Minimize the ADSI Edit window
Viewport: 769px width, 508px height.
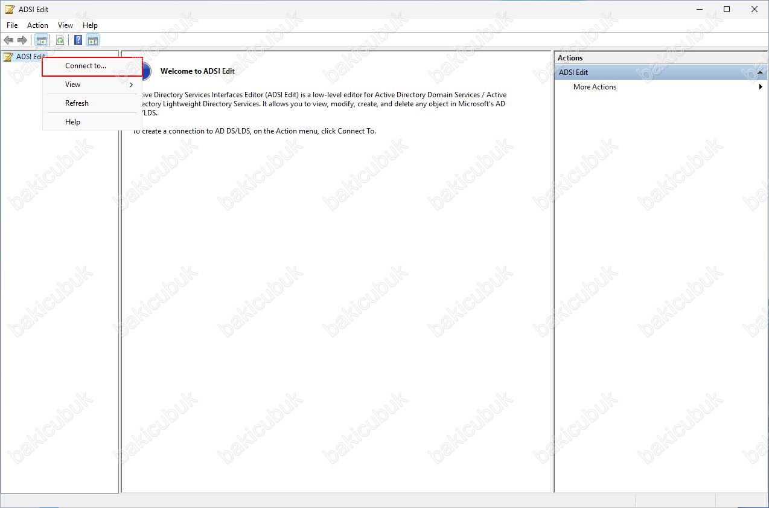coord(699,9)
